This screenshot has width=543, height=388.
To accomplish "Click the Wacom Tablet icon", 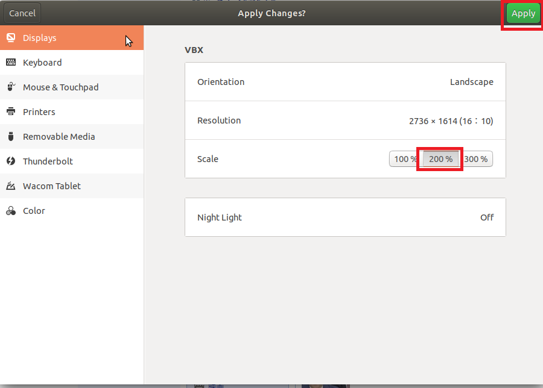I will pos(10,186).
